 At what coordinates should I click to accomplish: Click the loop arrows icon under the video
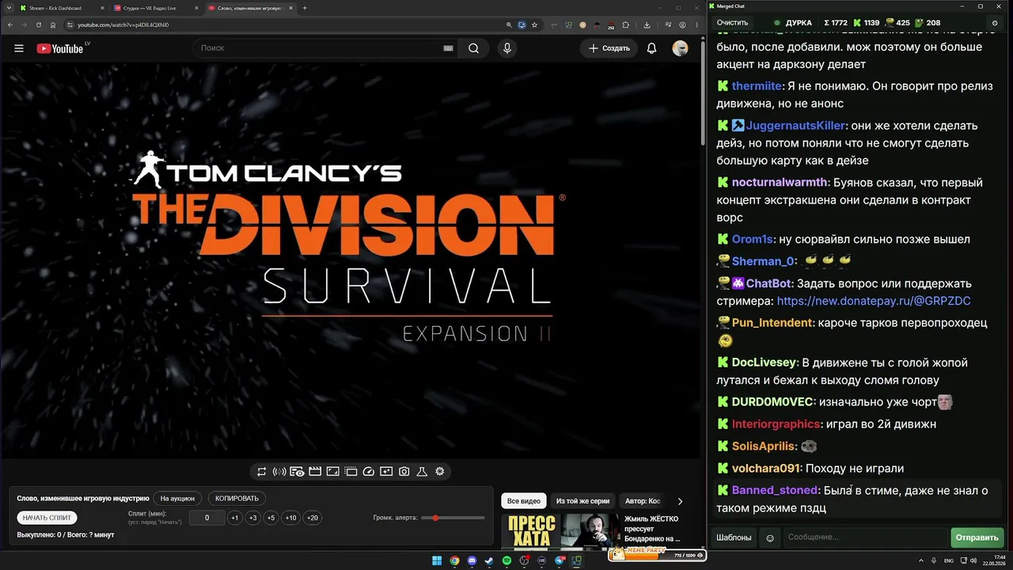pos(261,472)
